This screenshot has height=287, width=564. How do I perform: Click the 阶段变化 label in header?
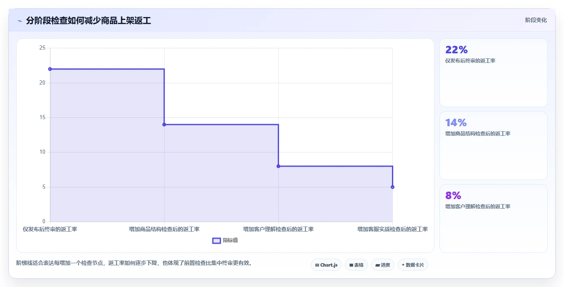[x=536, y=20]
